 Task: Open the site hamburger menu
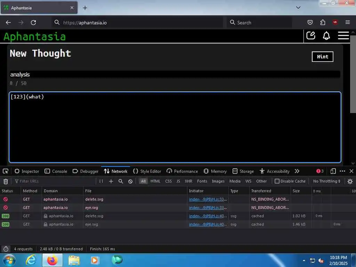pos(343,36)
